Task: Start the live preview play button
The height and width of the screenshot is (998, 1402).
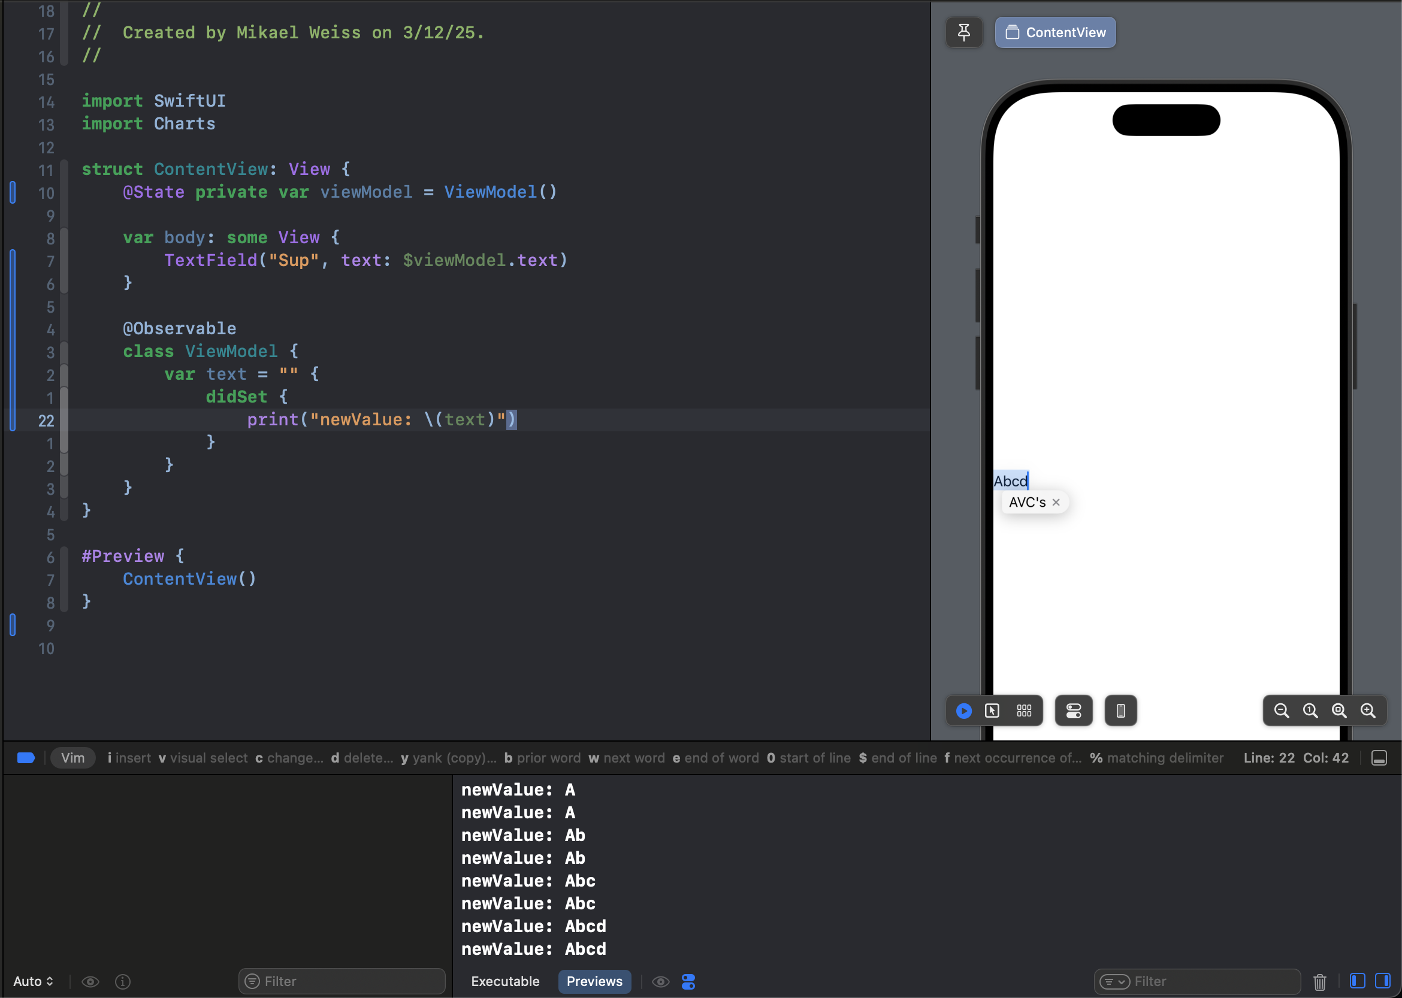Action: 963,710
